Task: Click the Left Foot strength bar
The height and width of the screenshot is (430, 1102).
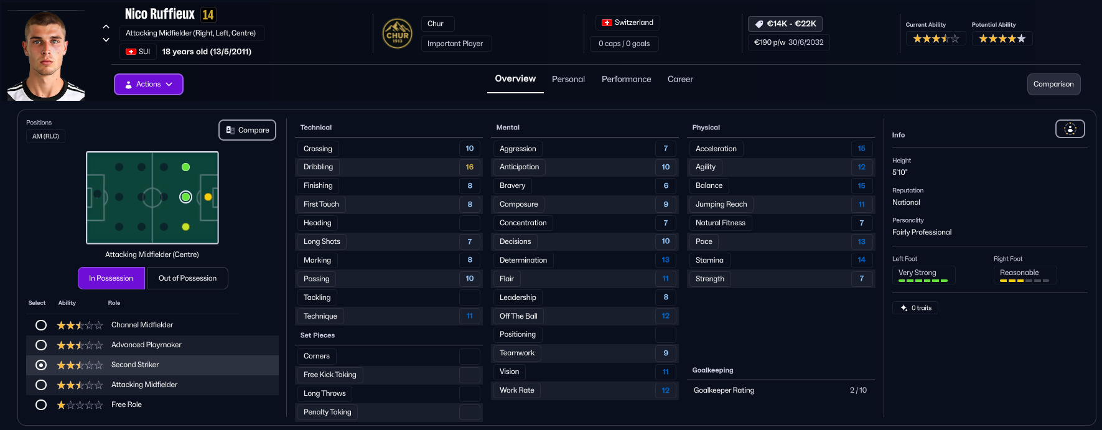Action: click(923, 281)
